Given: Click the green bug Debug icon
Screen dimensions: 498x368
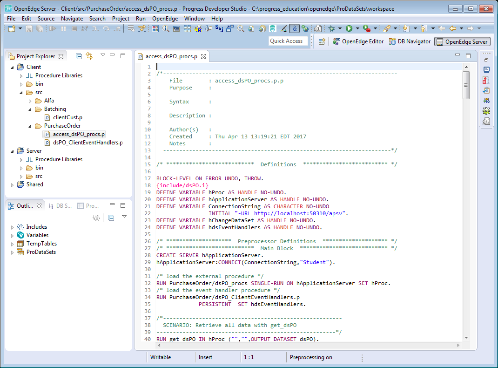Looking at the screenshot, I should tap(331, 28).
